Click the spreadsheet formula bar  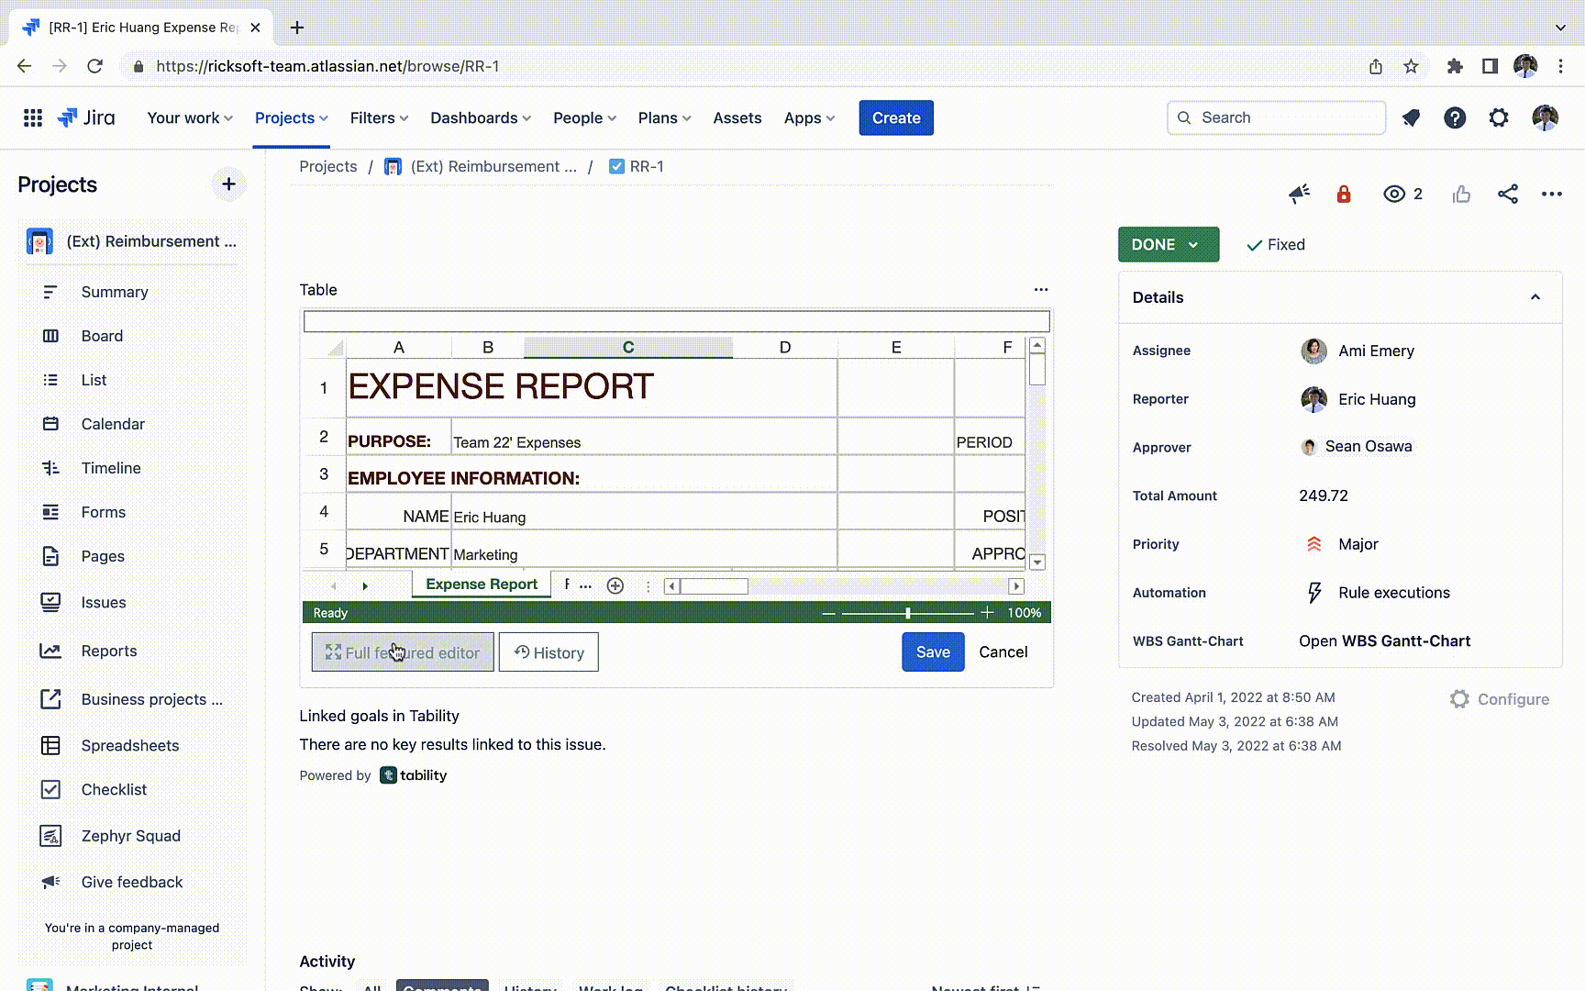coord(677,321)
